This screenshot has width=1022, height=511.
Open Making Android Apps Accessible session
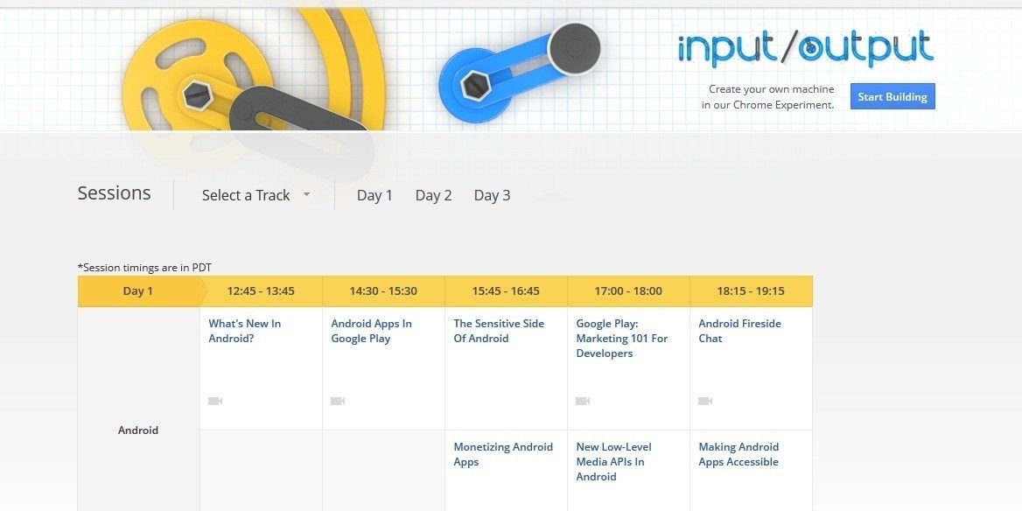tap(738, 454)
